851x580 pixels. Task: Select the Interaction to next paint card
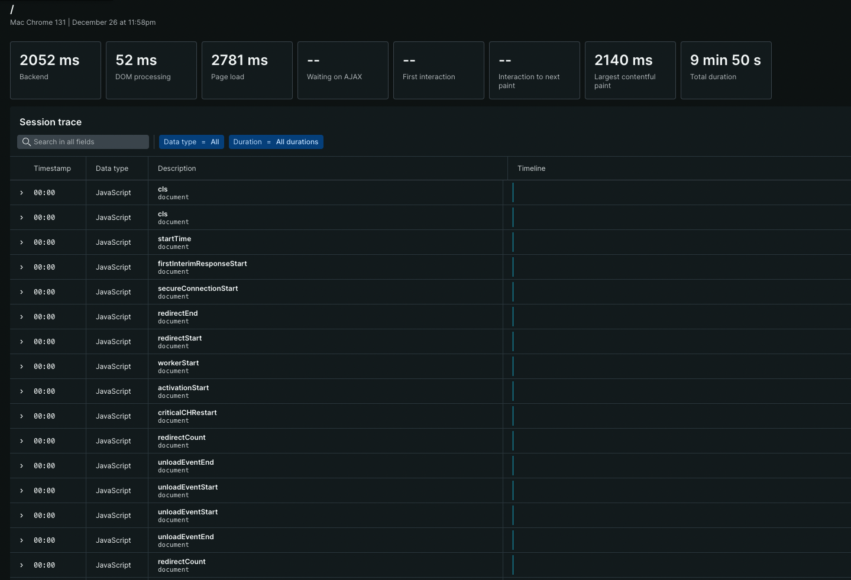[x=535, y=70]
